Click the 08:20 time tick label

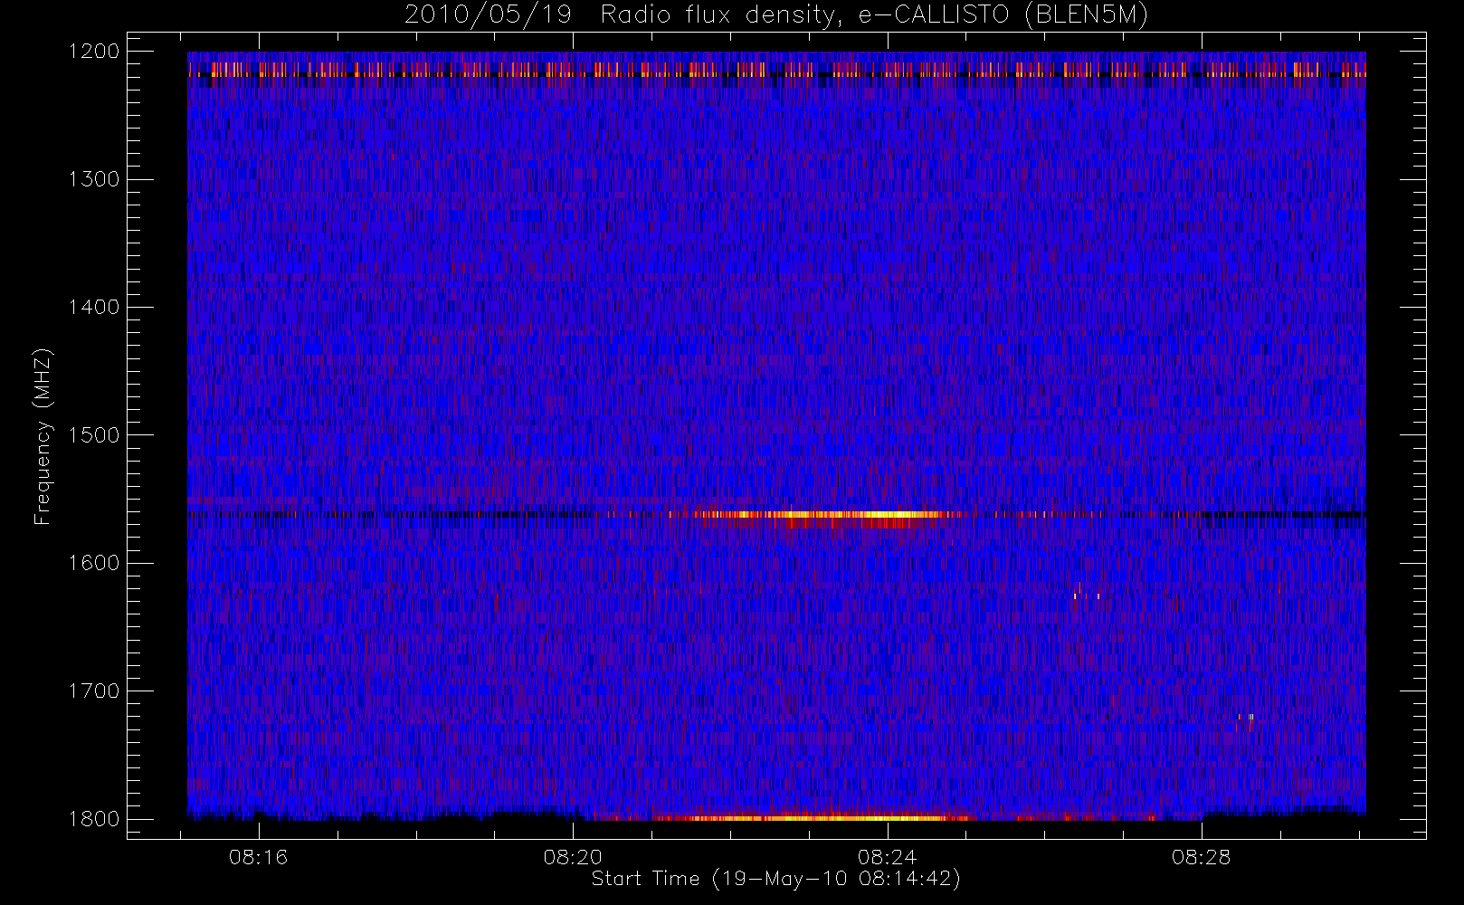pos(573,857)
